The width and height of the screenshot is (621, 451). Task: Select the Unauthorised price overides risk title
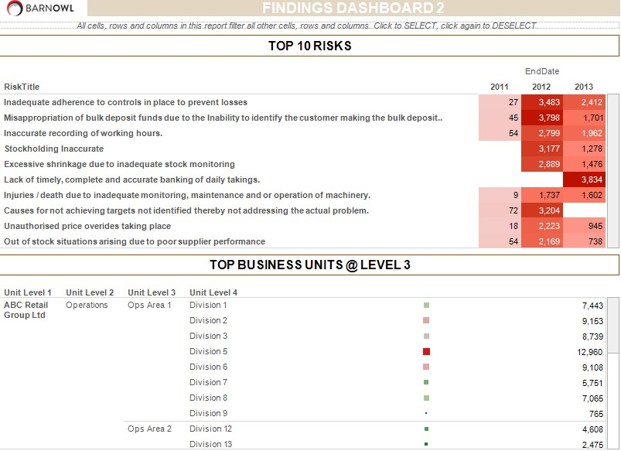(87, 226)
